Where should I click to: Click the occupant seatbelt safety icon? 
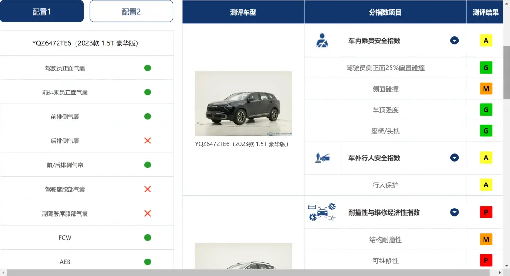tap(322, 41)
